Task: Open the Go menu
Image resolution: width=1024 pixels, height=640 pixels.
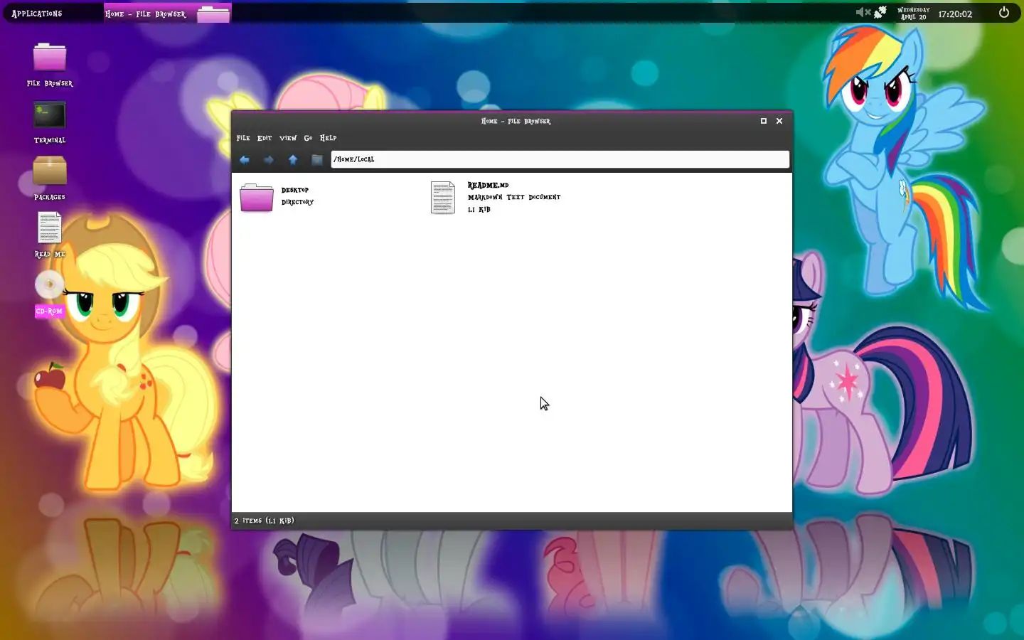Action: tap(308, 138)
